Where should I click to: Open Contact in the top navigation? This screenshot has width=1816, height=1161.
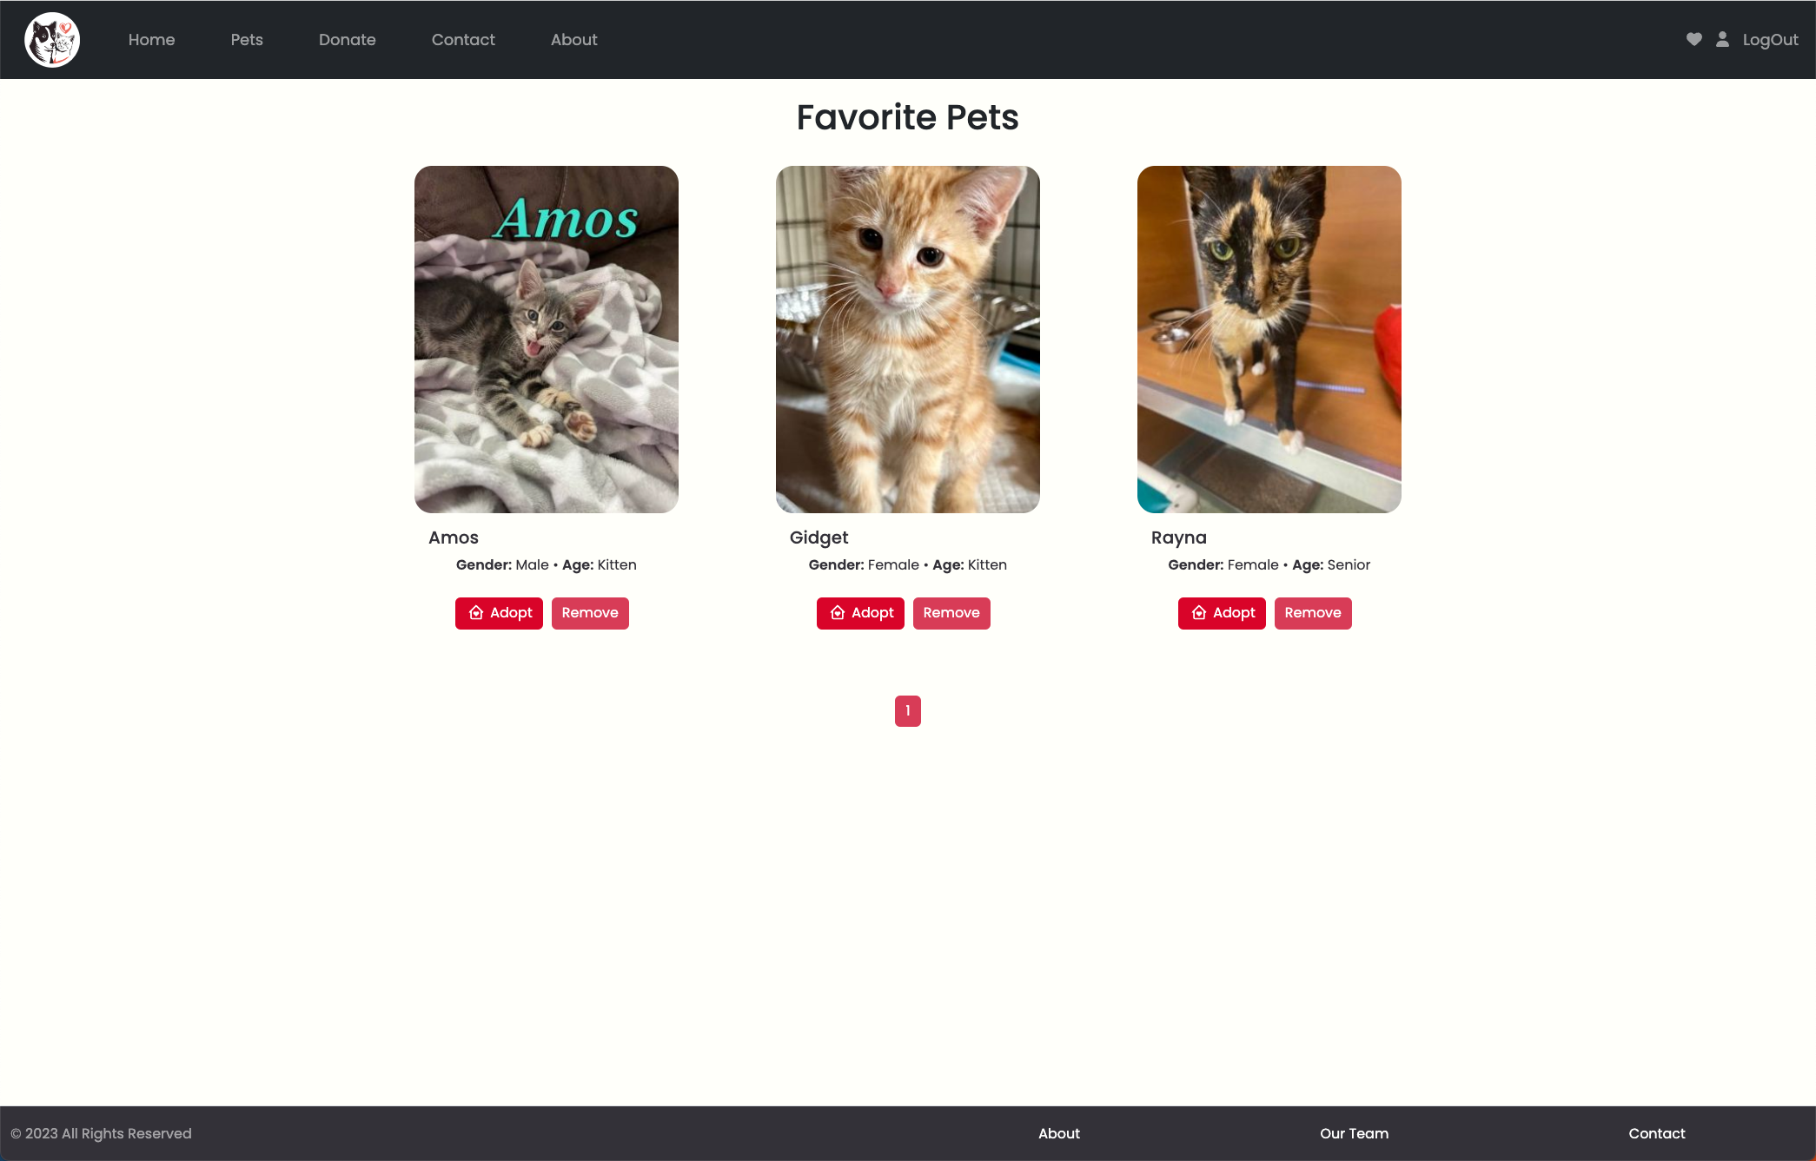463,40
